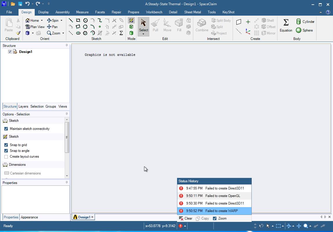This screenshot has width=333, height=232.
Task: Select the Ellipse sketch tool
Action: pyautogui.click(x=78, y=33)
